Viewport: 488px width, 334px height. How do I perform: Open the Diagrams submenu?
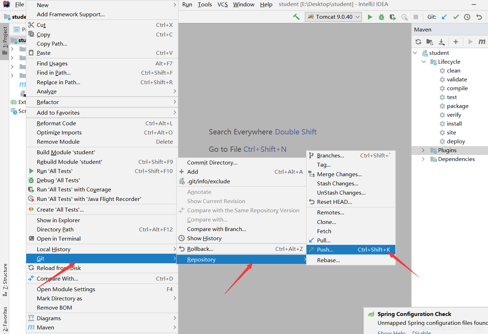point(102,318)
